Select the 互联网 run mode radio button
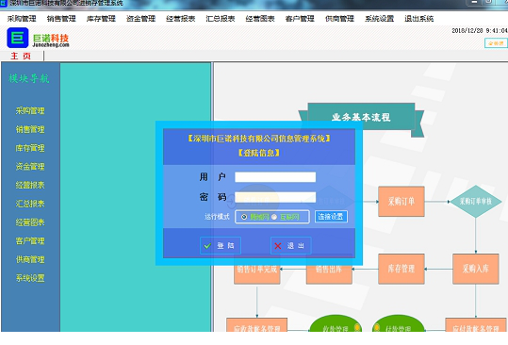The height and width of the screenshot is (345, 508). point(274,217)
